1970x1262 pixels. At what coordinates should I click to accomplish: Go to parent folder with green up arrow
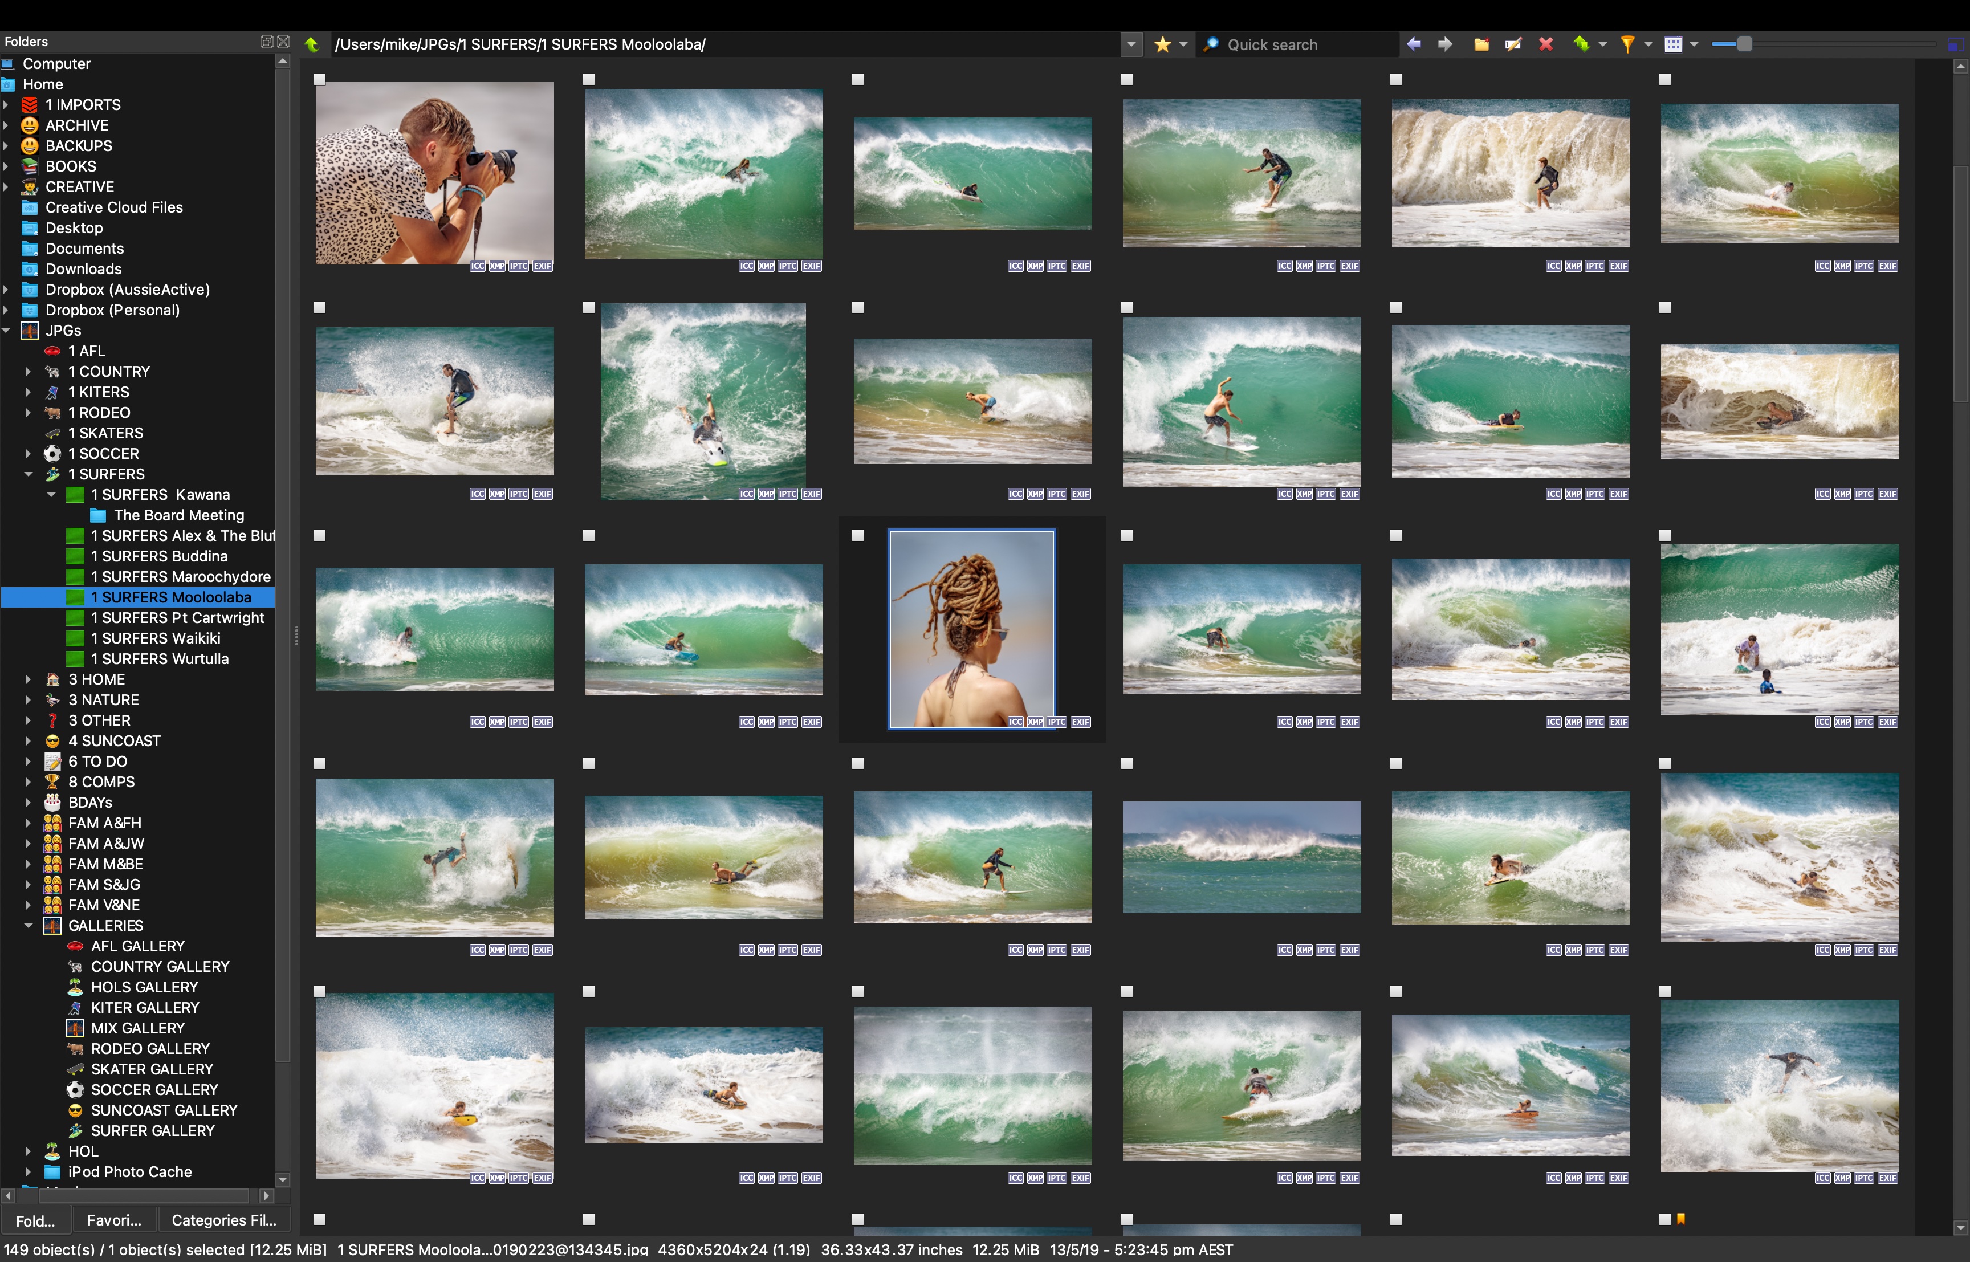click(312, 44)
